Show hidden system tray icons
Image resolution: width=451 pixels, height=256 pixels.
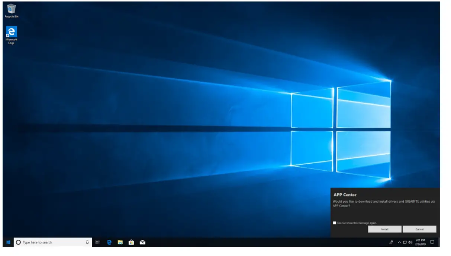tap(399, 242)
